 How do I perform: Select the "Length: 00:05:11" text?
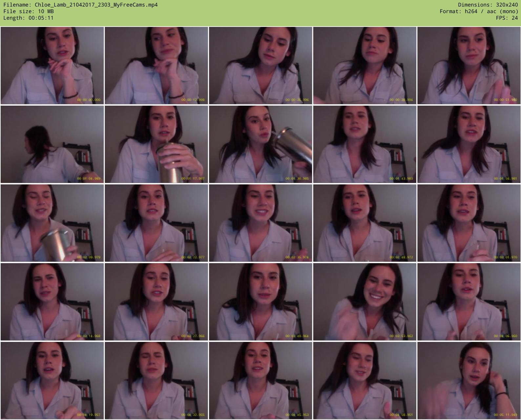pyautogui.click(x=29, y=18)
